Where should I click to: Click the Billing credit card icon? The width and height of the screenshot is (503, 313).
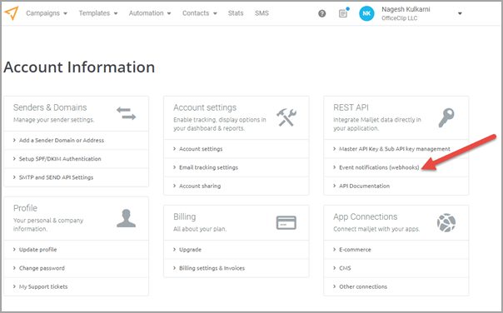click(286, 222)
